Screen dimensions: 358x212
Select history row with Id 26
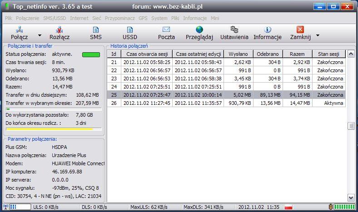(x=226, y=104)
